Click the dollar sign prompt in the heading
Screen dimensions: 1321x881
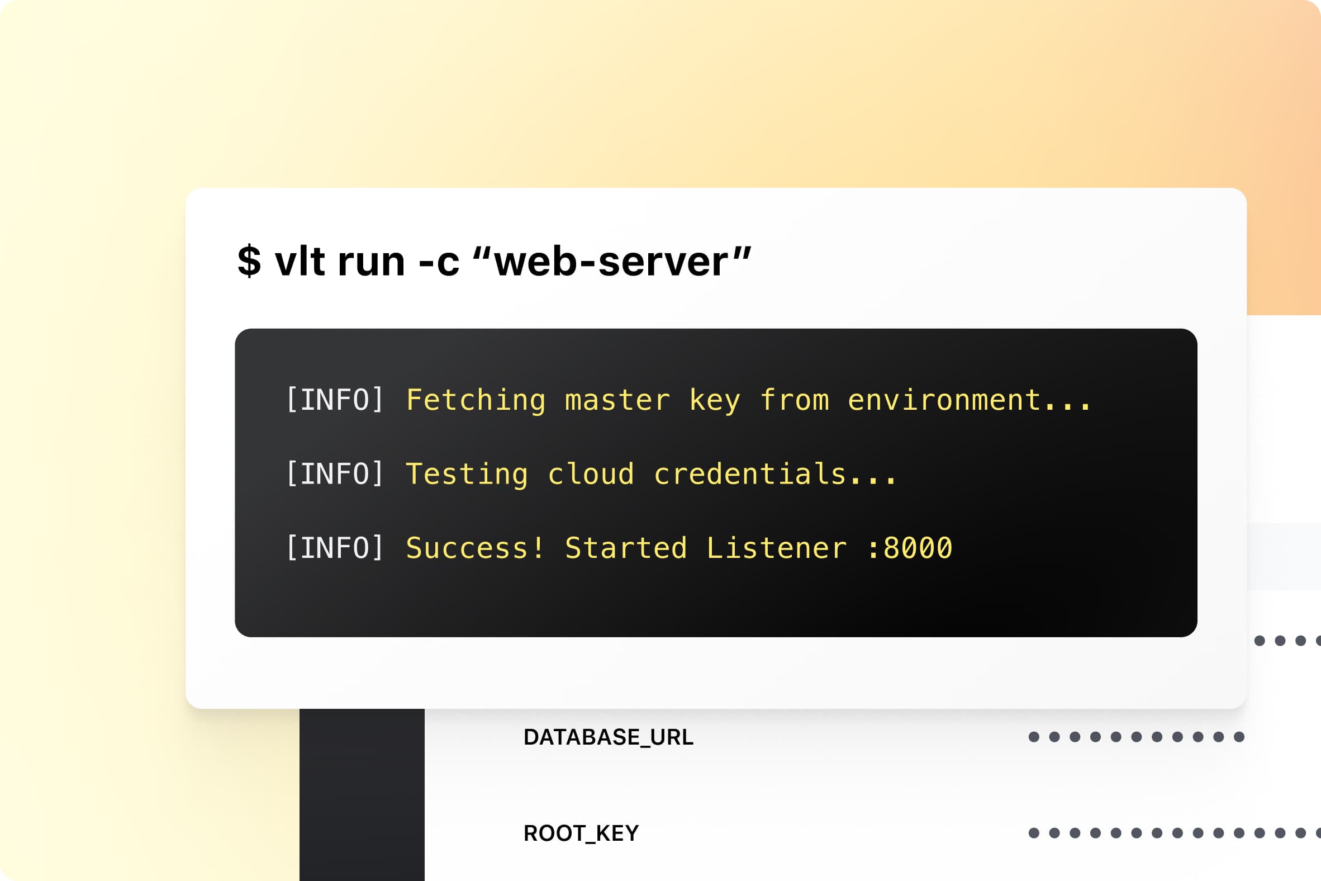[249, 262]
